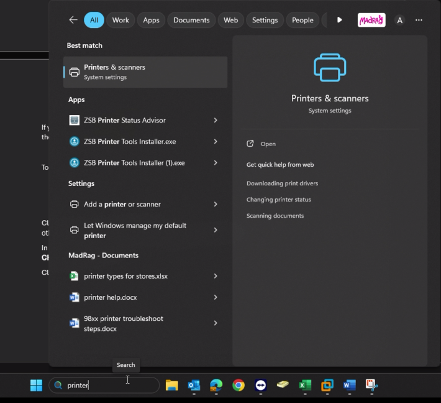Open yellow notes app on taskbar
This screenshot has width=441, height=403.
click(x=283, y=385)
